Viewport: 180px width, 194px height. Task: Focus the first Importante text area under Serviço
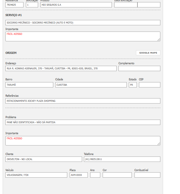pos(83,36)
